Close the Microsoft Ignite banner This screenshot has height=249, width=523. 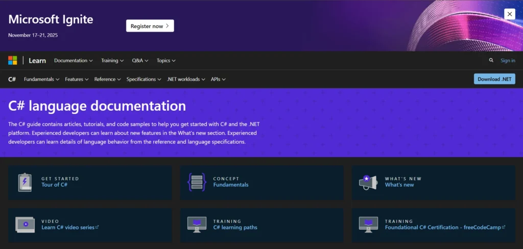click(509, 14)
